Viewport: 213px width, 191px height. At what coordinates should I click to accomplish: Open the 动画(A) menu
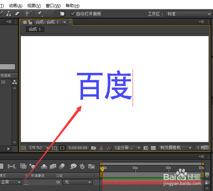[x=16, y=6]
